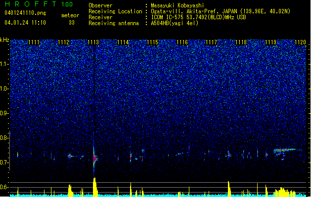Viewport: 311px width, 197px height.
Task: Click frequency axis label 1.0
Action: (4, 89)
